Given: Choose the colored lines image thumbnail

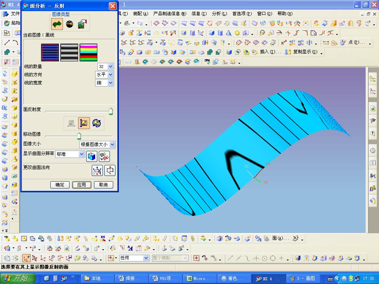Looking at the screenshot, I should (x=88, y=53).
